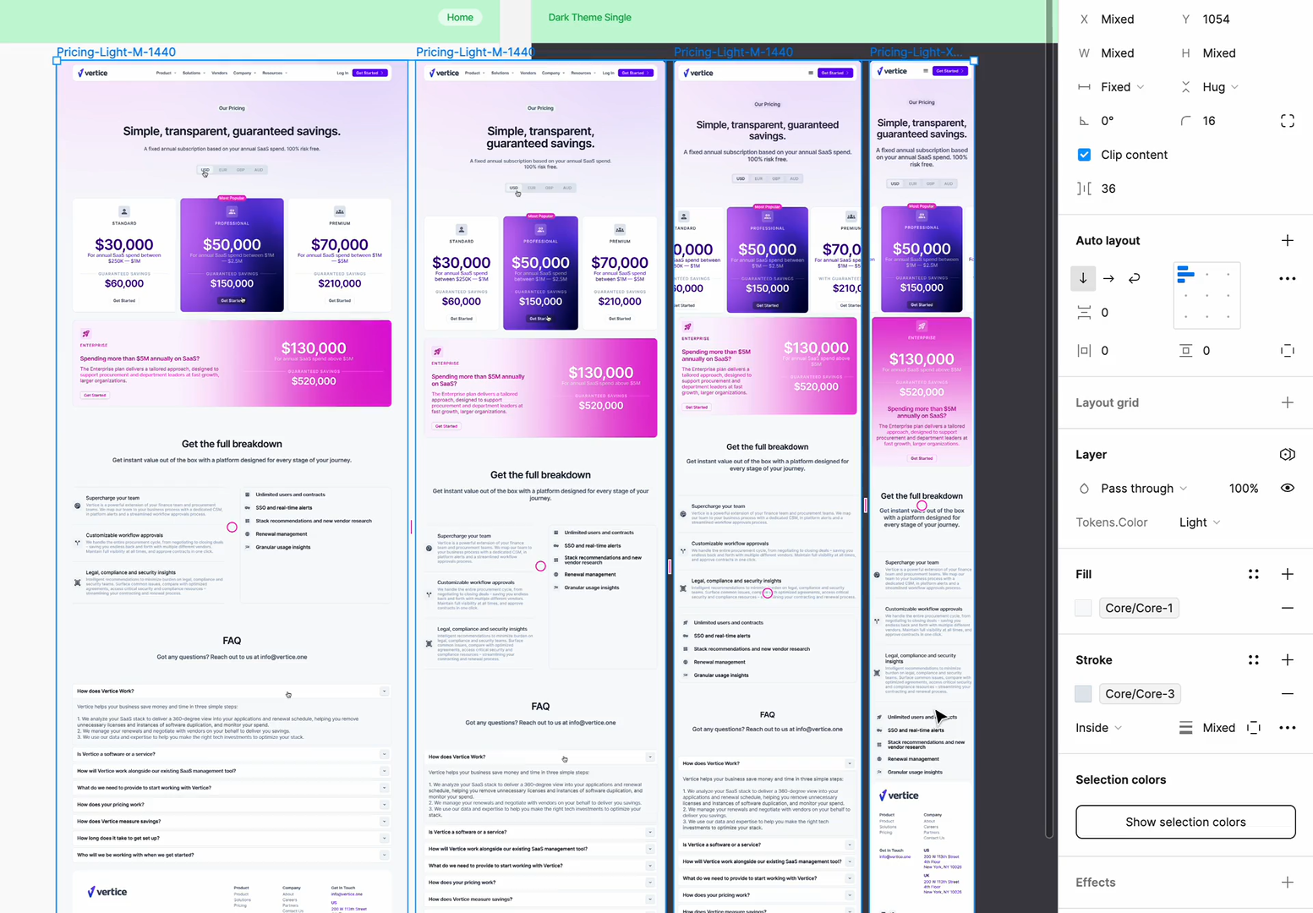Screen dimensions: 1313x913
Task: Click the Show selection colors button
Action: (x=1184, y=822)
